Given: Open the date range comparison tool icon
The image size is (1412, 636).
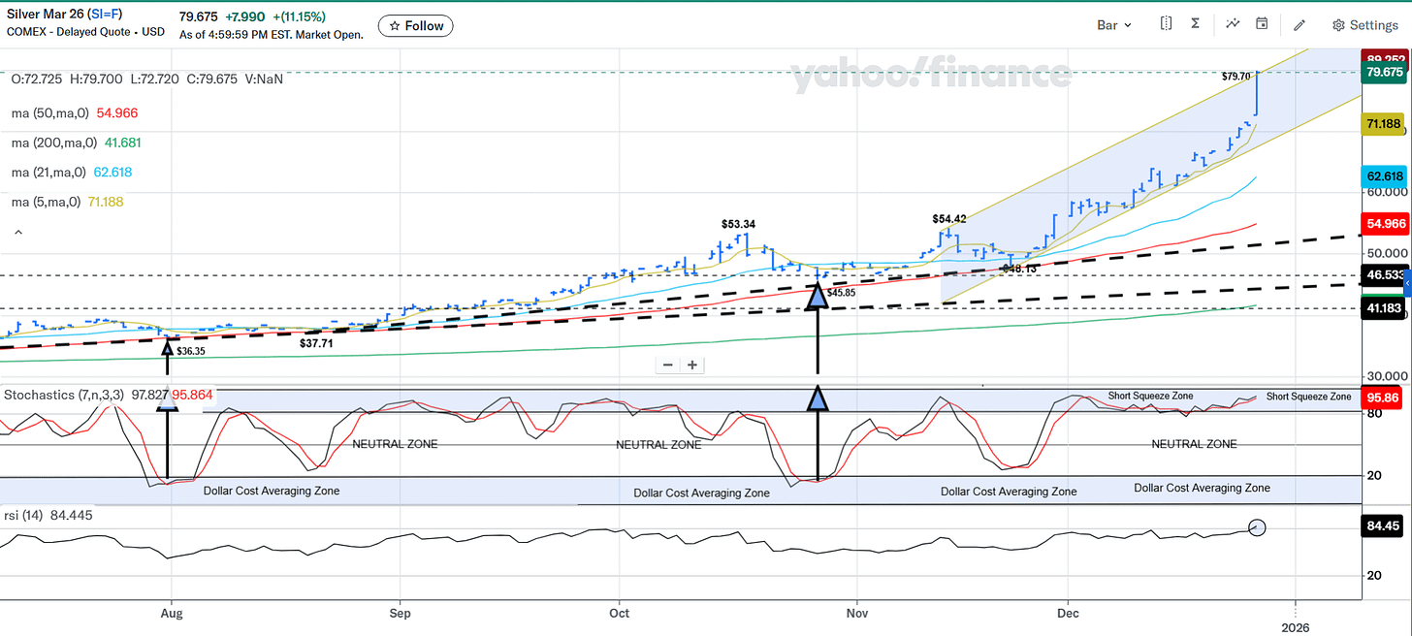Looking at the screenshot, I should (x=1166, y=24).
